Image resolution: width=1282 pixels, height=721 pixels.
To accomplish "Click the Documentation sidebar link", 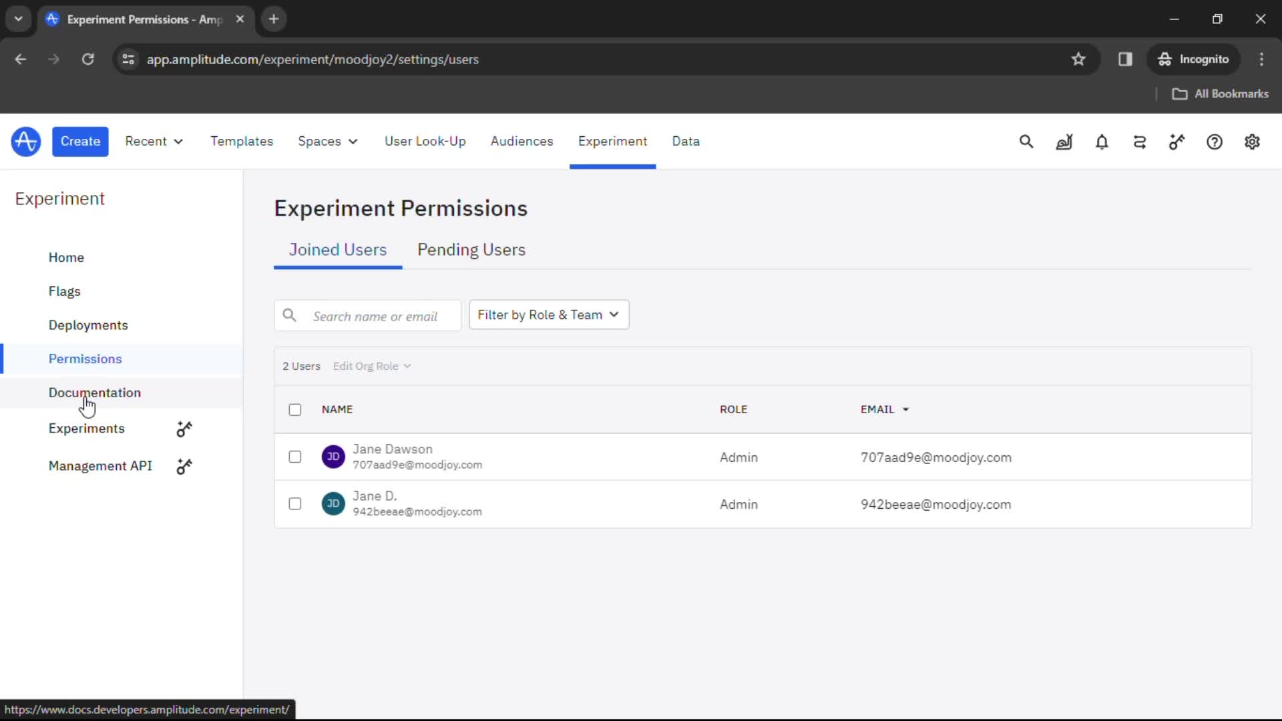I will tap(94, 393).
